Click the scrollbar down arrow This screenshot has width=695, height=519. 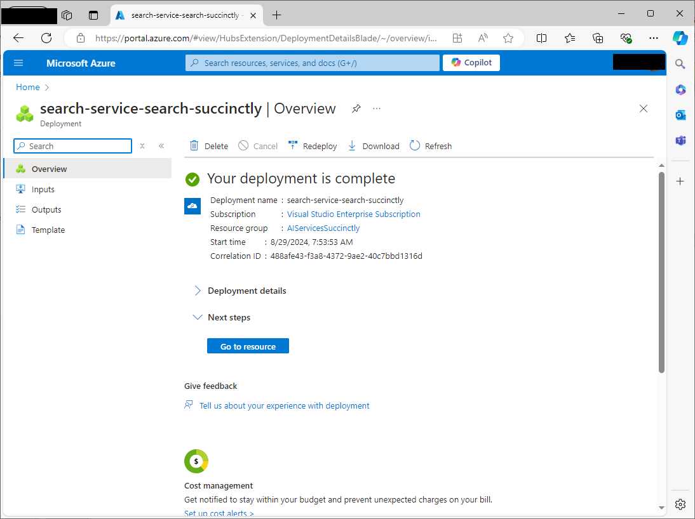661,508
